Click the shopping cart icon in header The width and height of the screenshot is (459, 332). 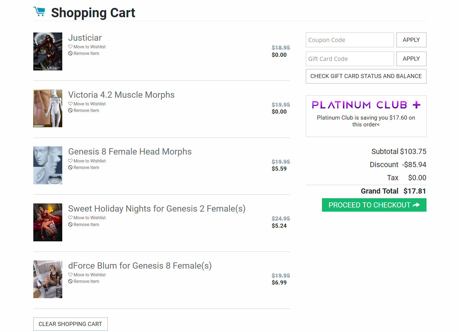point(39,11)
